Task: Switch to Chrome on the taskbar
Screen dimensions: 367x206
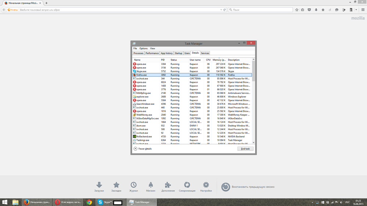Action: 89,202
